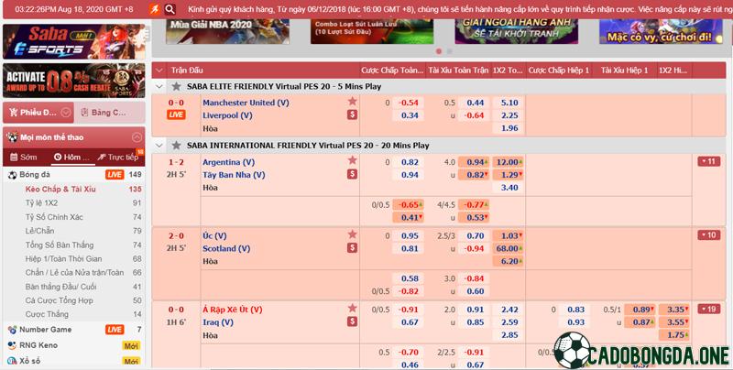Collapse the Mọi môn thể thao panel
This screenshot has width=733, height=370.
click(x=137, y=137)
